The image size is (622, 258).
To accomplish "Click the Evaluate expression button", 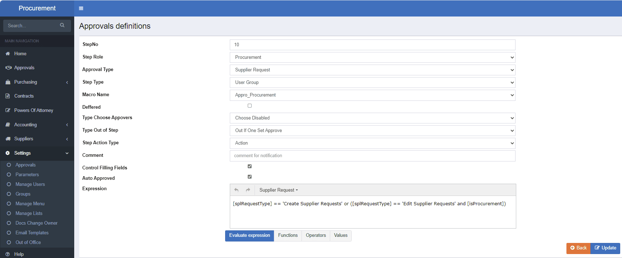I will pos(250,235).
